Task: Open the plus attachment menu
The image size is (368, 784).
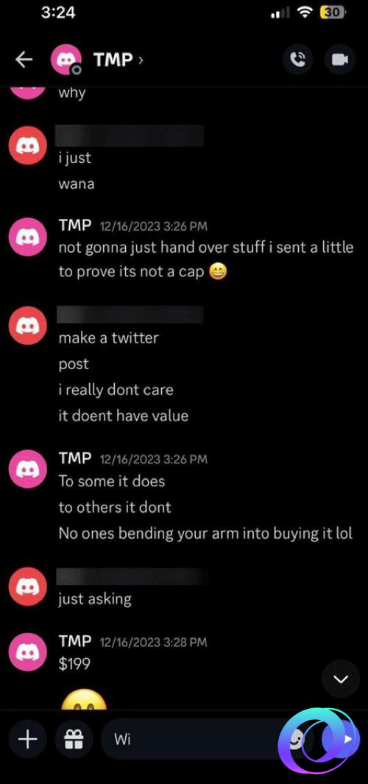Action: [x=27, y=739]
